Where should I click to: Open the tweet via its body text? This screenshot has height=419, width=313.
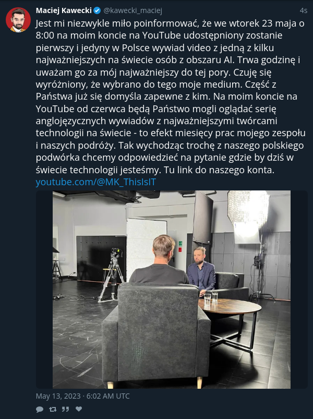[x=171, y=97]
